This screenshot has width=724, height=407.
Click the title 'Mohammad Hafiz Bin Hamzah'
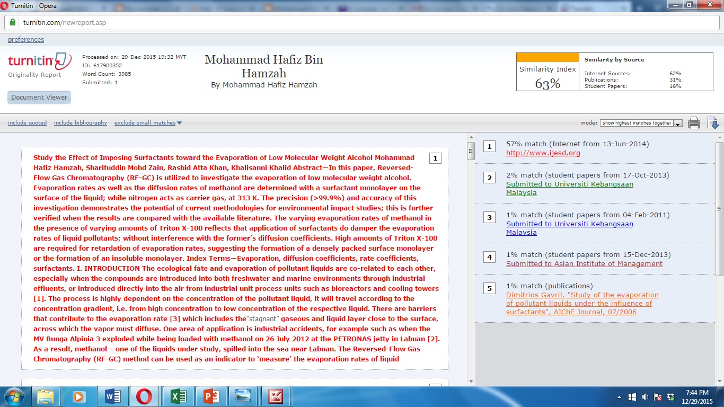click(x=264, y=66)
